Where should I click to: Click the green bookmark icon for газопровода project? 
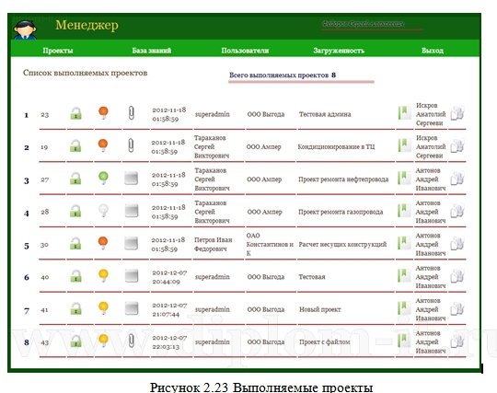(404, 211)
